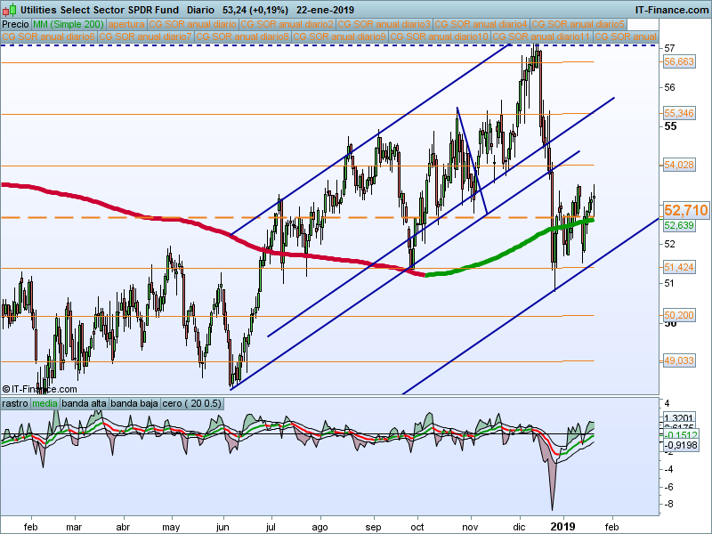Click the banda alta indicator label
712x534 pixels.
83,404
